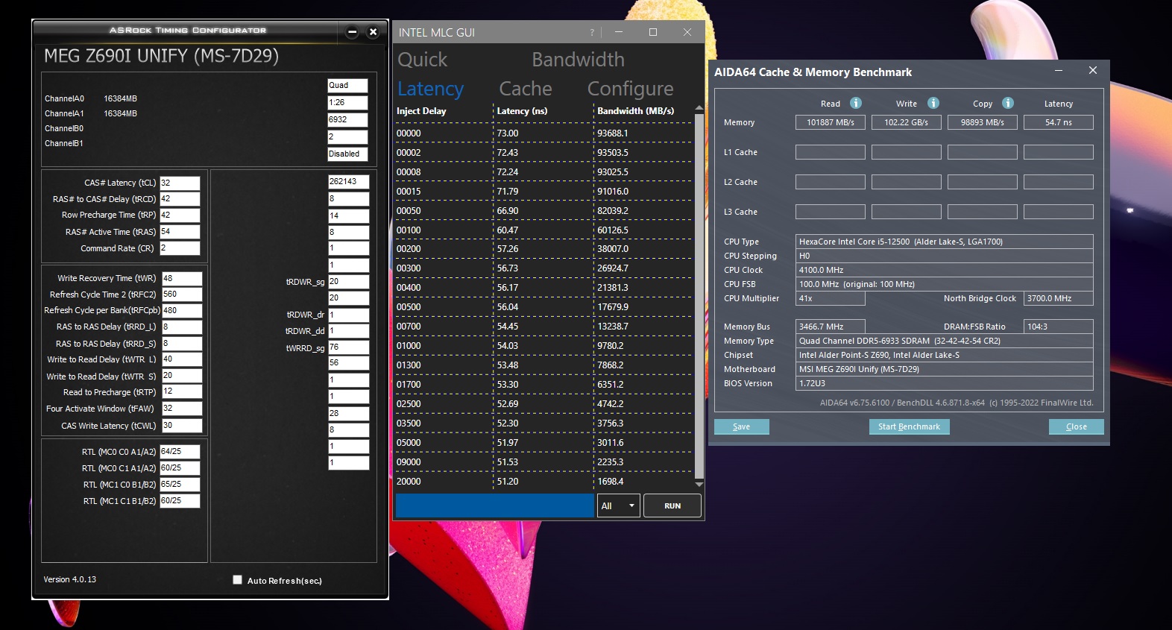Click the tRDWR_dd value field

348,331
